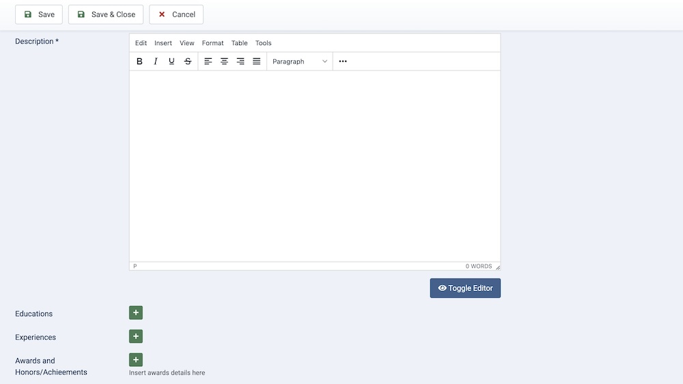Expand more toolbar options ellipsis
This screenshot has width=683, height=384.
click(343, 61)
